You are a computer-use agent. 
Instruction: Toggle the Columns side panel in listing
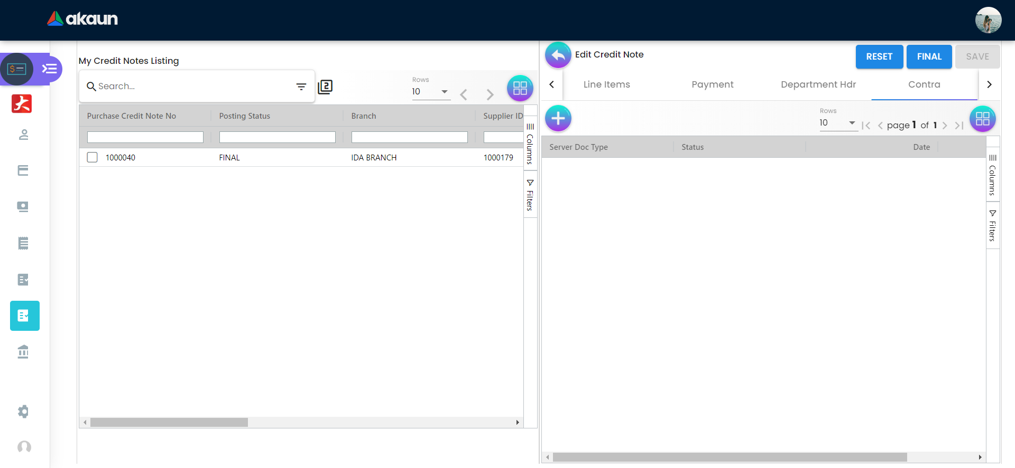pyautogui.click(x=530, y=143)
